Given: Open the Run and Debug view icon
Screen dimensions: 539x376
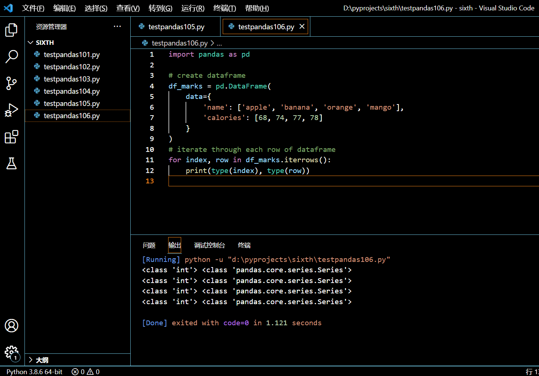Looking at the screenshot, I should click(x=12, y=110).
